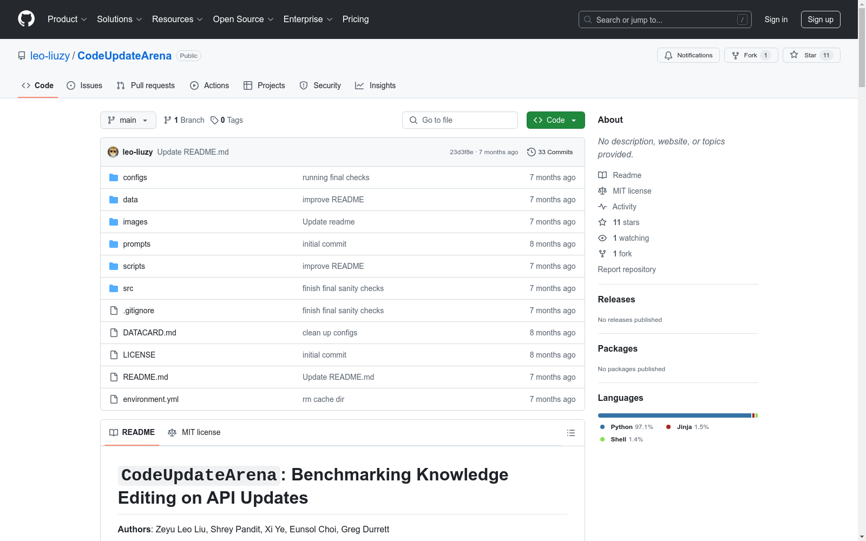Image resolution: width=866 pixels, height=541 pixels.
Task: Select the MIT license tab in README panel
Action: pyautogui.click(x=194, y=432)
